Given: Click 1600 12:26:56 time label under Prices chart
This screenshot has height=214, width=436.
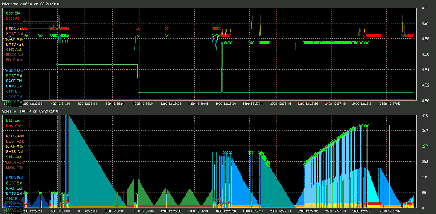Looking at the screenshot, I should pyautogui.click(x=230, y=104).
